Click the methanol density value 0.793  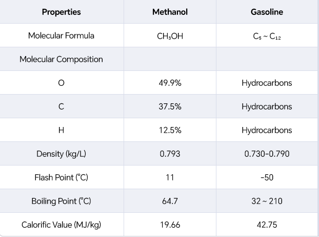[x=170, y=154]
